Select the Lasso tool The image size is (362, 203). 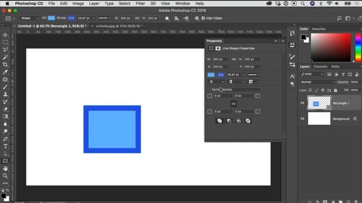(5, 50)
